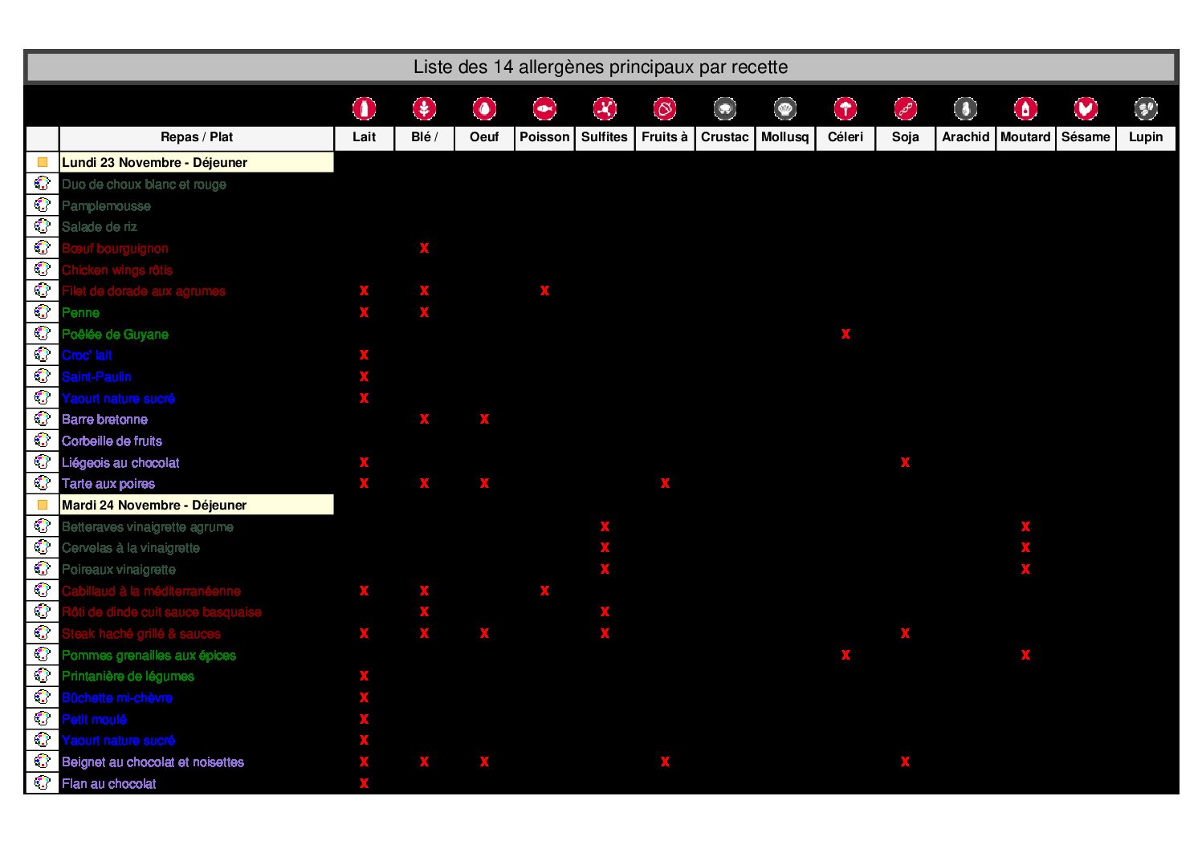Viewport: 1202px width, 849px height.
Task: Click the 'Repas / Plat' column header
Action: [x=197, y=137]
